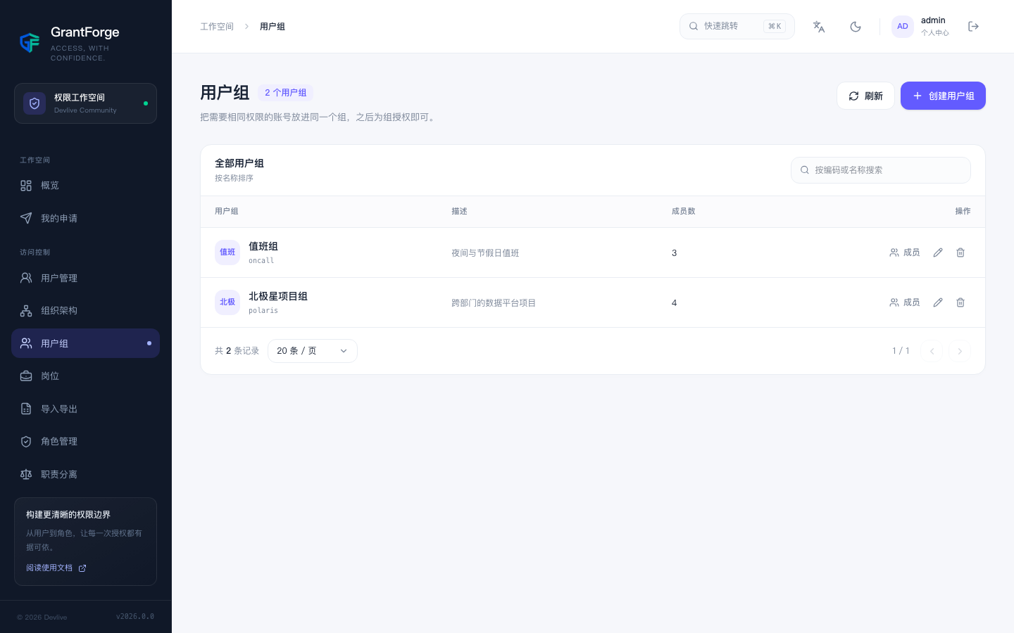Delete the 北极星项目组 row with trash icon
This screenshot has width=1014, height=633.
960,302
